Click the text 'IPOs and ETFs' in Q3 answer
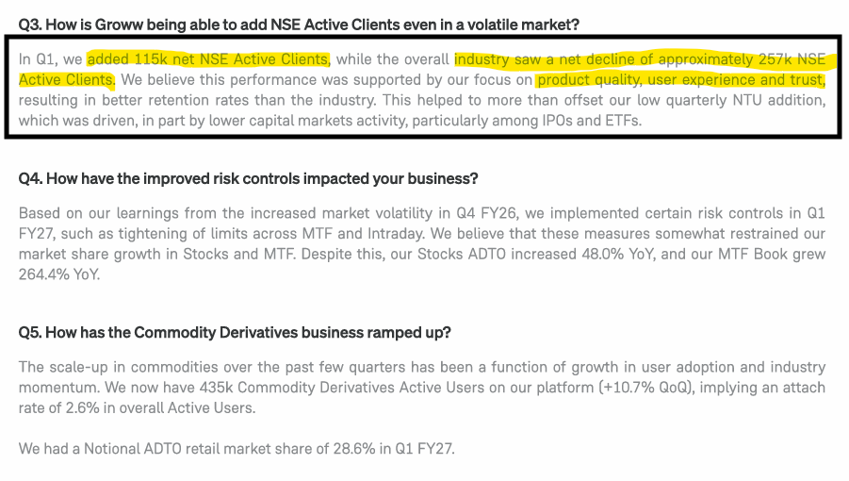Viewport: 849px width, 481px height. 592,121
